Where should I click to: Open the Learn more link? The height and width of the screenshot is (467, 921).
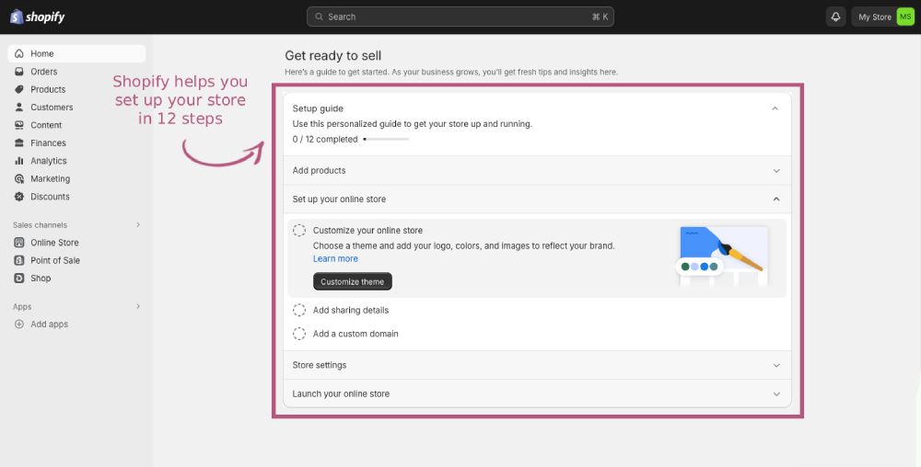pos(335,258)
